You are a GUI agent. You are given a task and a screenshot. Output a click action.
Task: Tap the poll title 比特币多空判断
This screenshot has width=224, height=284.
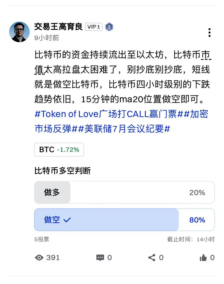[x=62, y=171]
